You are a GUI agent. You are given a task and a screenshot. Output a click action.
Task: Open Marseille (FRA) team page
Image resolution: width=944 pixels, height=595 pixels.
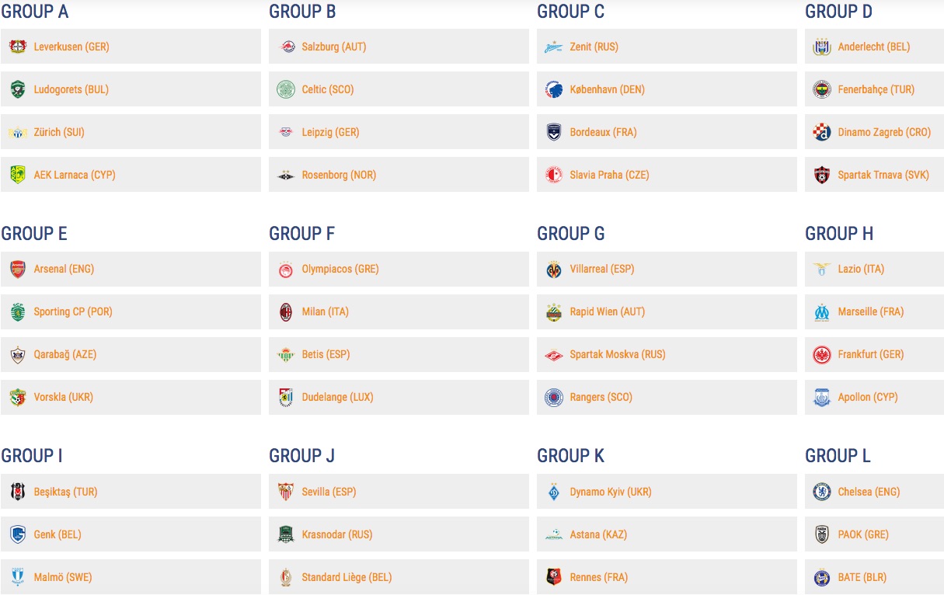[870, 312]
